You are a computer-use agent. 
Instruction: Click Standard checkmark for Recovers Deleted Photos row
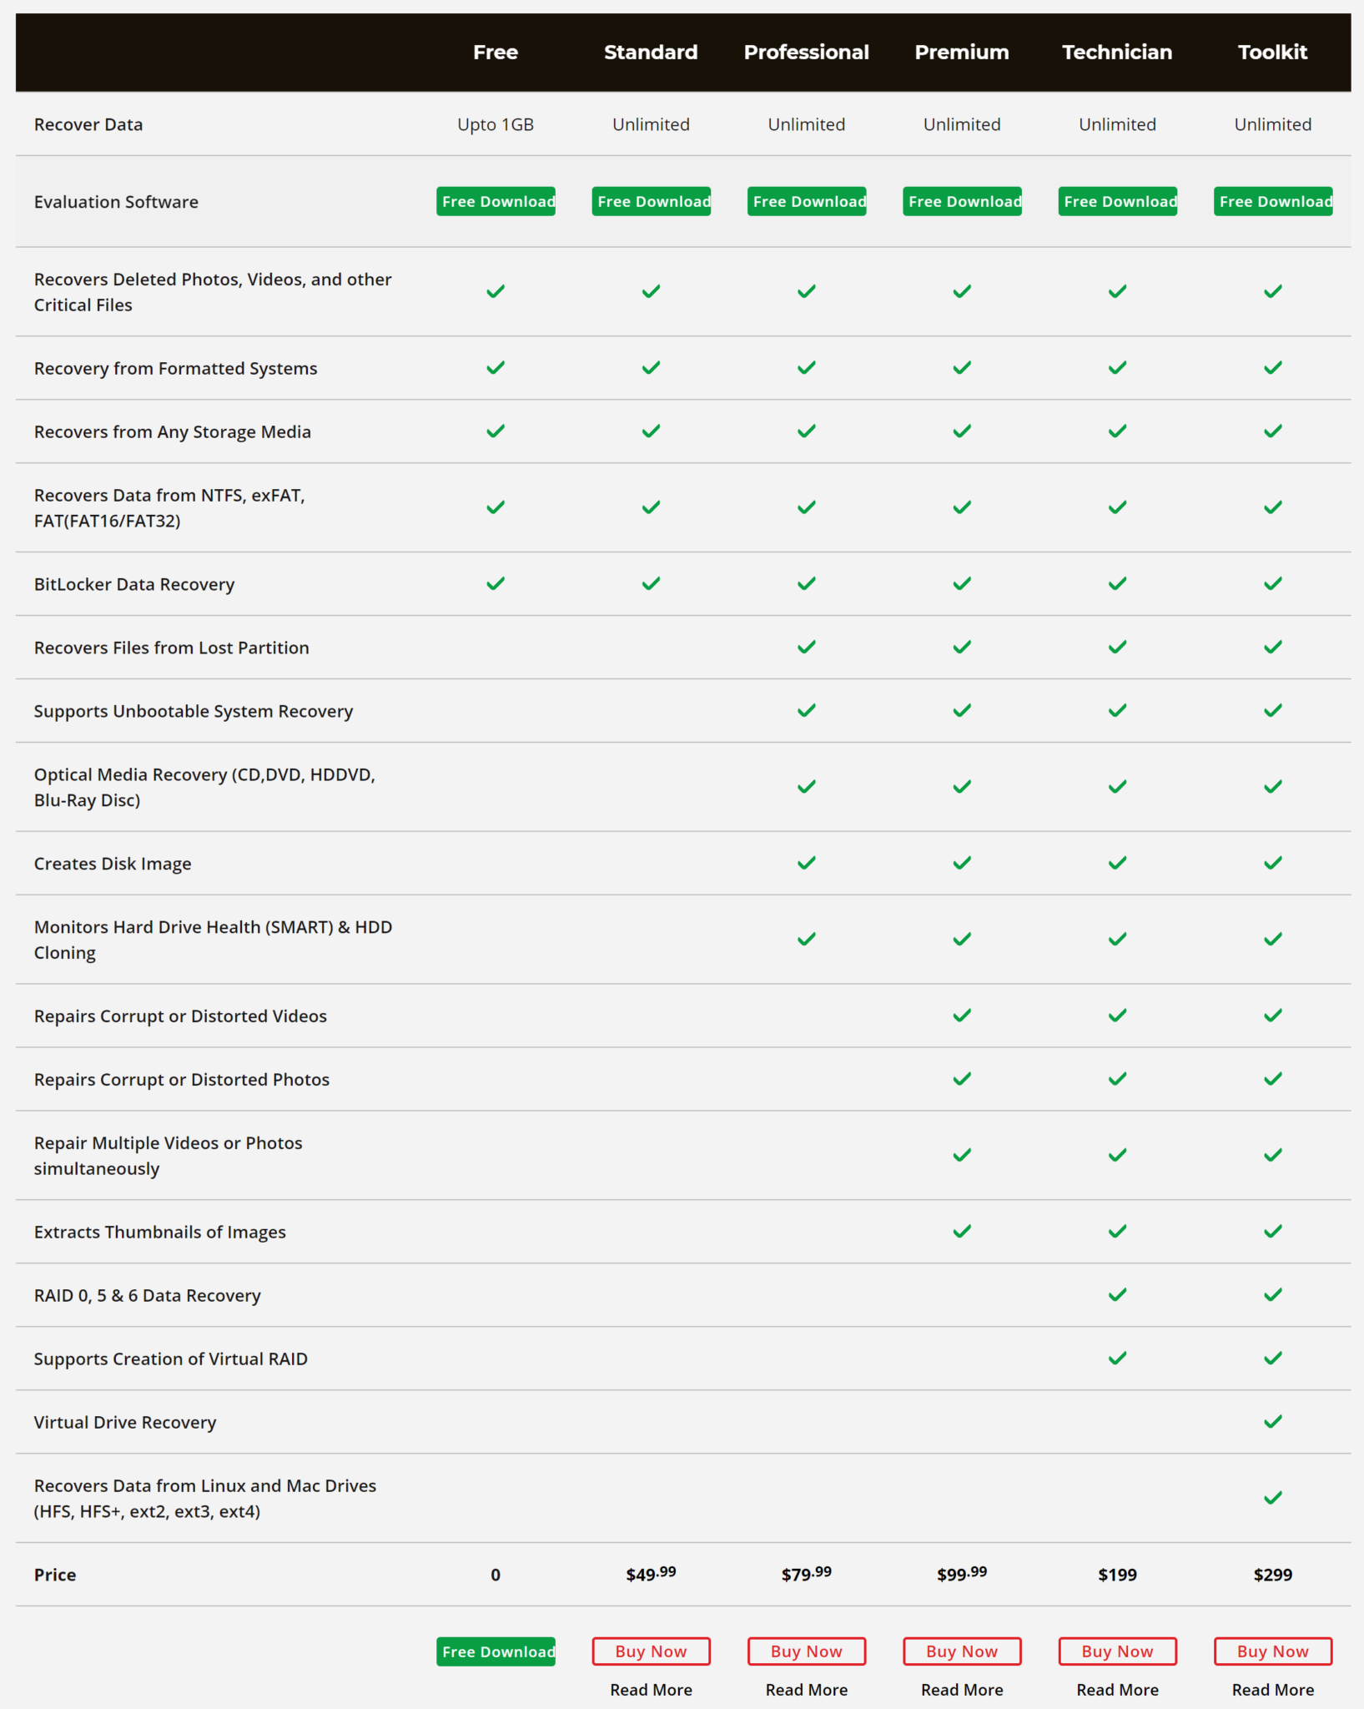click(x=651, y=291)
